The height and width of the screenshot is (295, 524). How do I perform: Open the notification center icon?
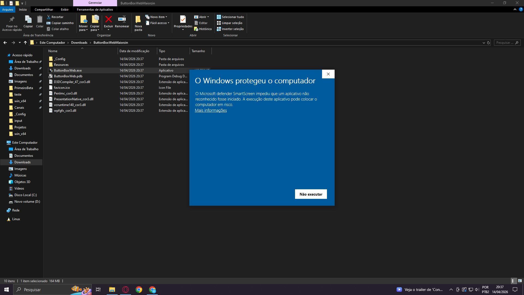(515, 290)
